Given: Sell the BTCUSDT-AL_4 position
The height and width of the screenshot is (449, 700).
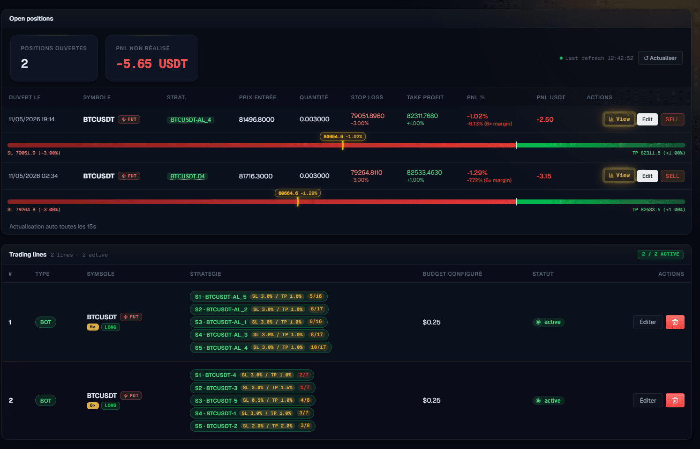Looking at the screenshot, I should coord(672,119).
